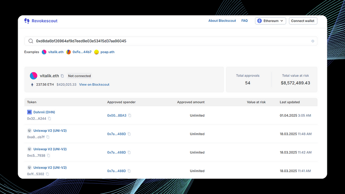Click the vitalik.eth profile avatar
This screenshot has width=345, height=194.
[34, 76]
